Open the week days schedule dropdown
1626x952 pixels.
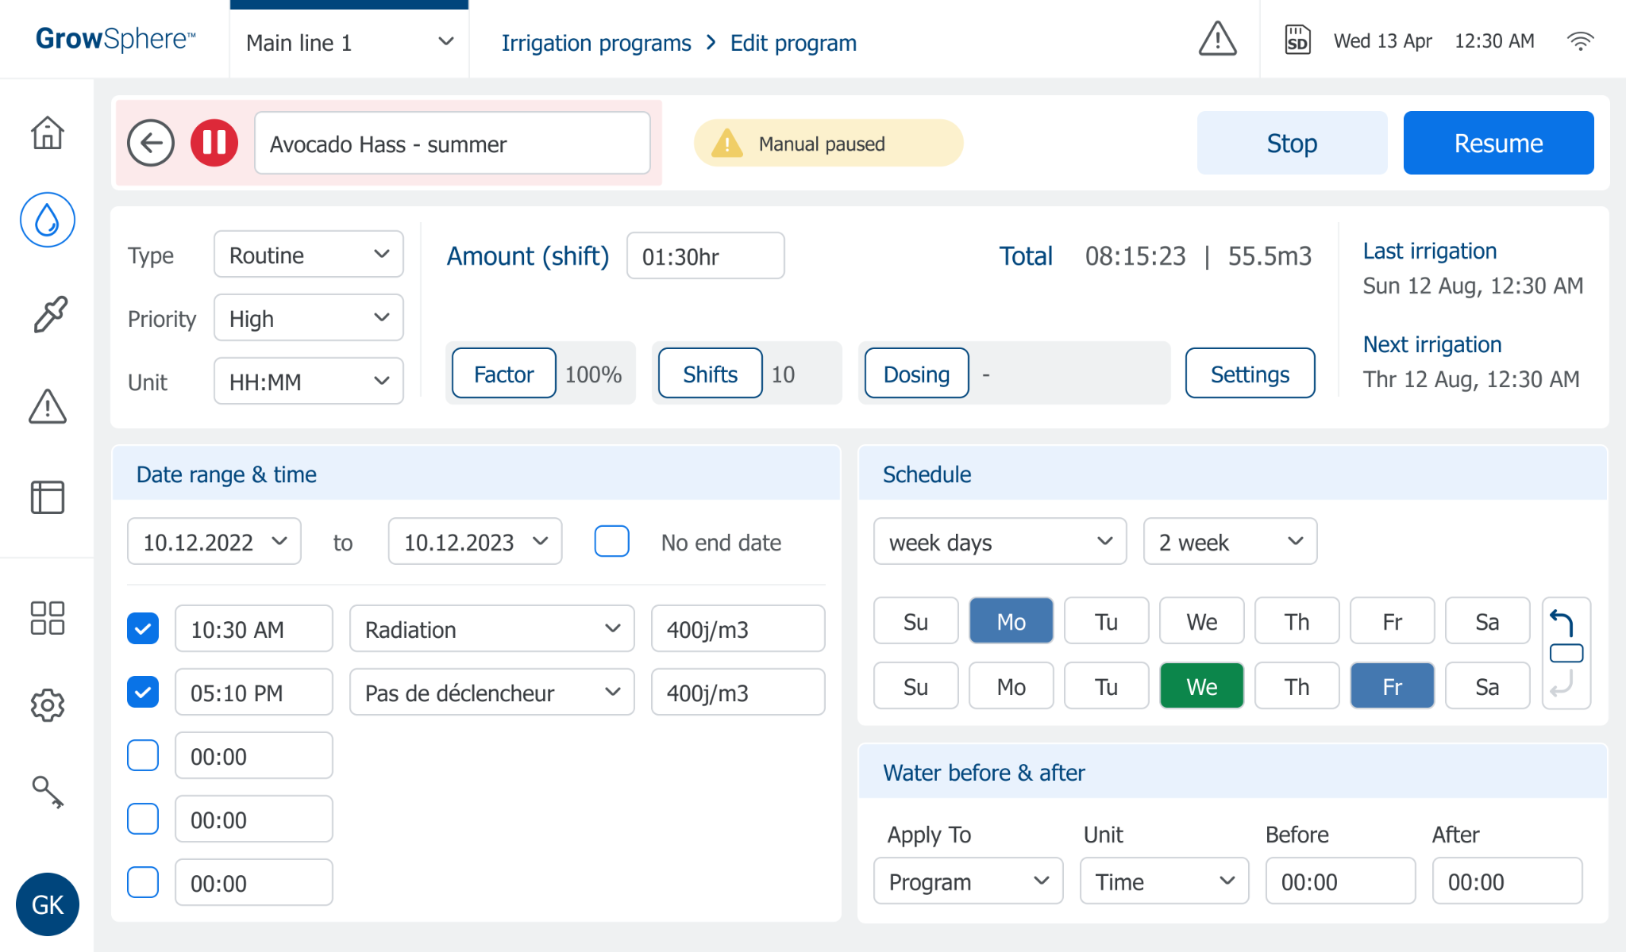pyautogui.click(x=1000, y=541)
